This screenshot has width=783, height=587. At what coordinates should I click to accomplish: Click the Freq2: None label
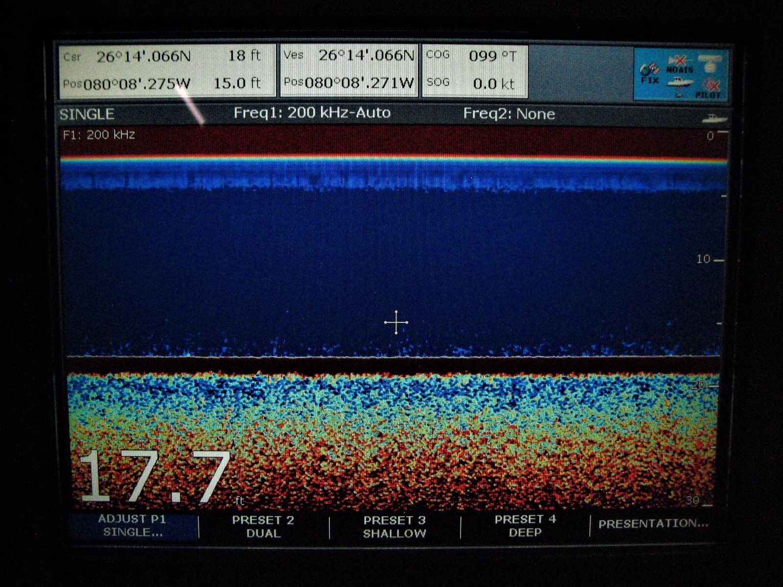pyautogui.click(x=509, y=114)
